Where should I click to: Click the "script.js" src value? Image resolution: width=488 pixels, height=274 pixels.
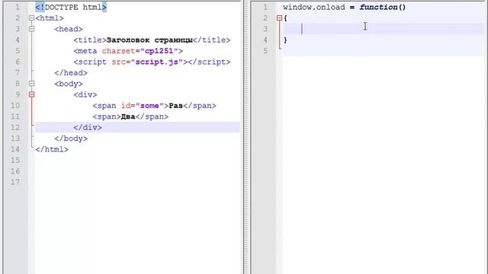157,62
